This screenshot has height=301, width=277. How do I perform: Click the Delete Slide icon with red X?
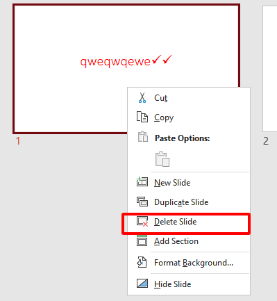pos(142,221)
